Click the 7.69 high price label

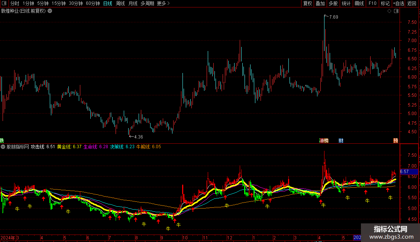point(333,17)
